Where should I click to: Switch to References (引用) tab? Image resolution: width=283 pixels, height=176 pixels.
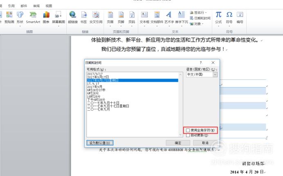tap(11, 6)
